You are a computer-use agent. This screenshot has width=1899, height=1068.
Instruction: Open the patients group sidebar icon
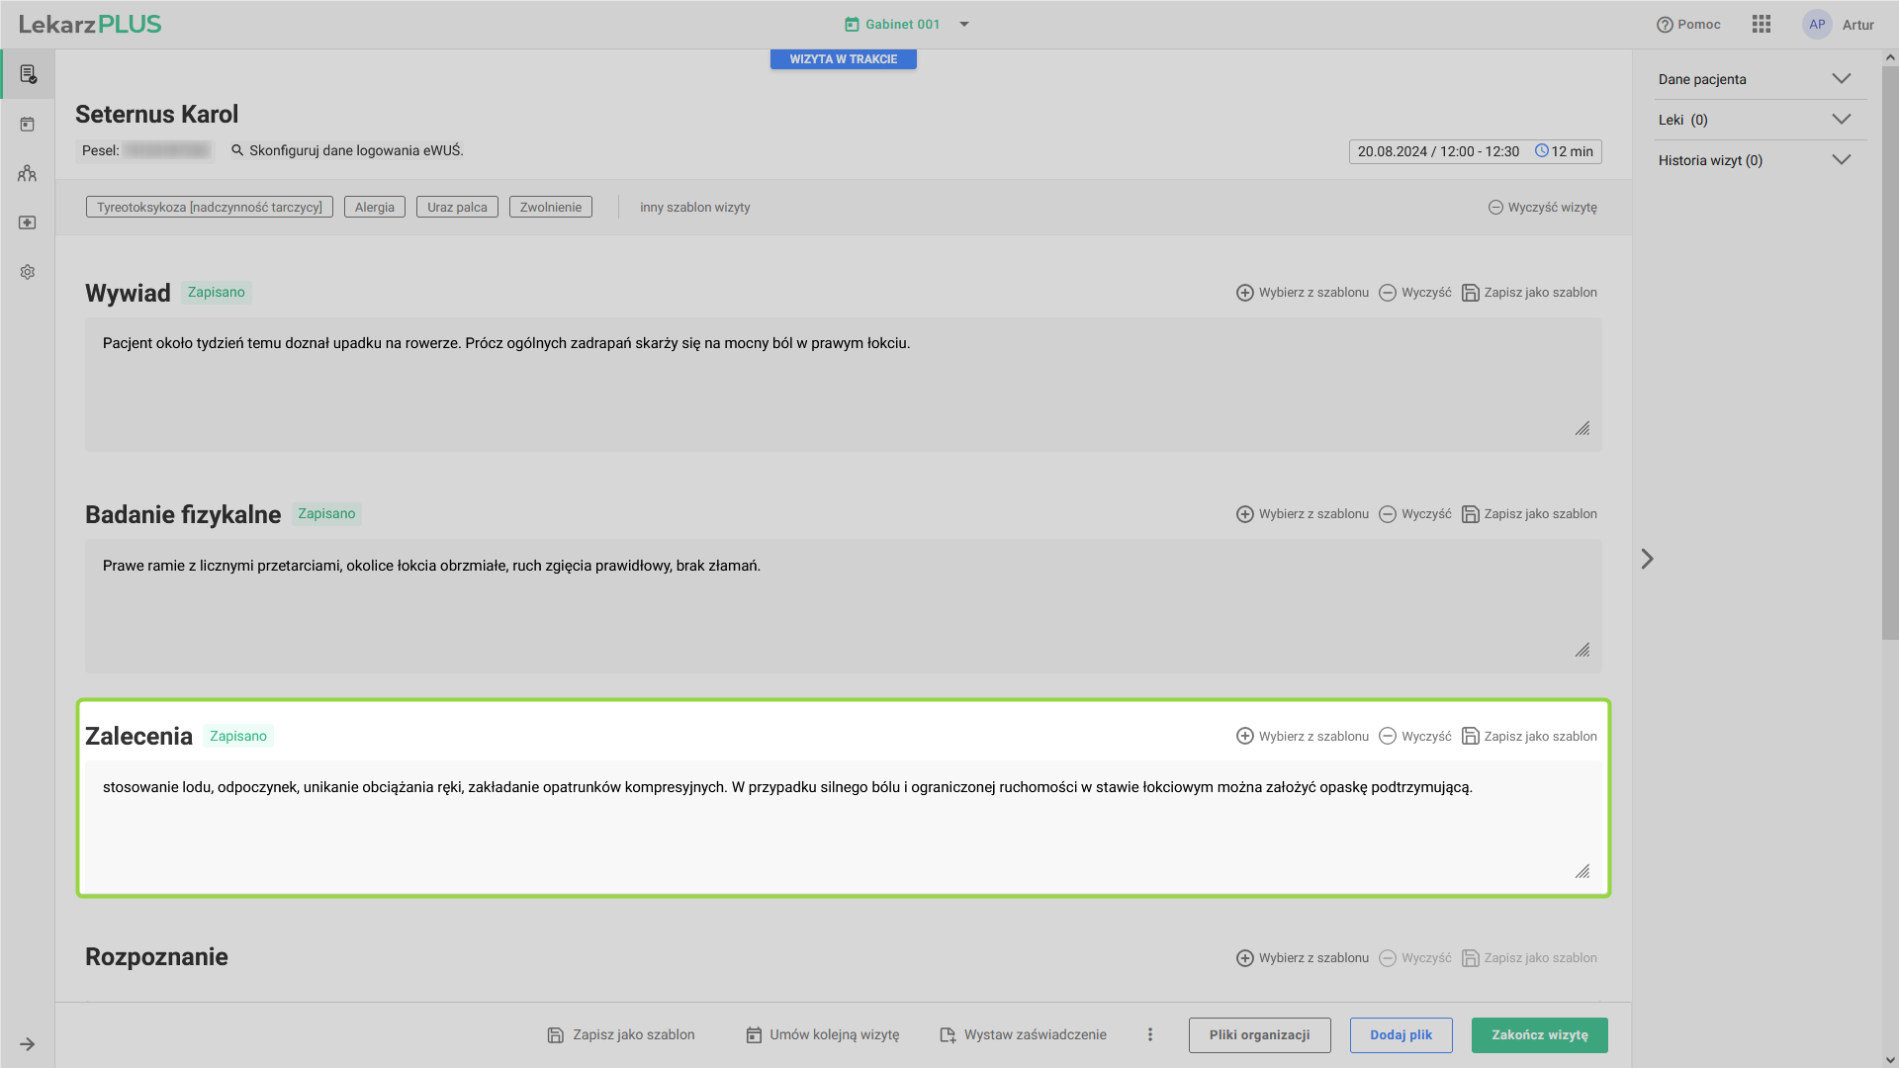click(28, 174)
